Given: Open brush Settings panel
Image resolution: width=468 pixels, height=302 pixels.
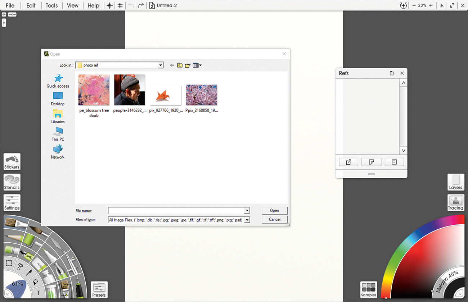Looking at the screenshot, I should tap(12, 202).
